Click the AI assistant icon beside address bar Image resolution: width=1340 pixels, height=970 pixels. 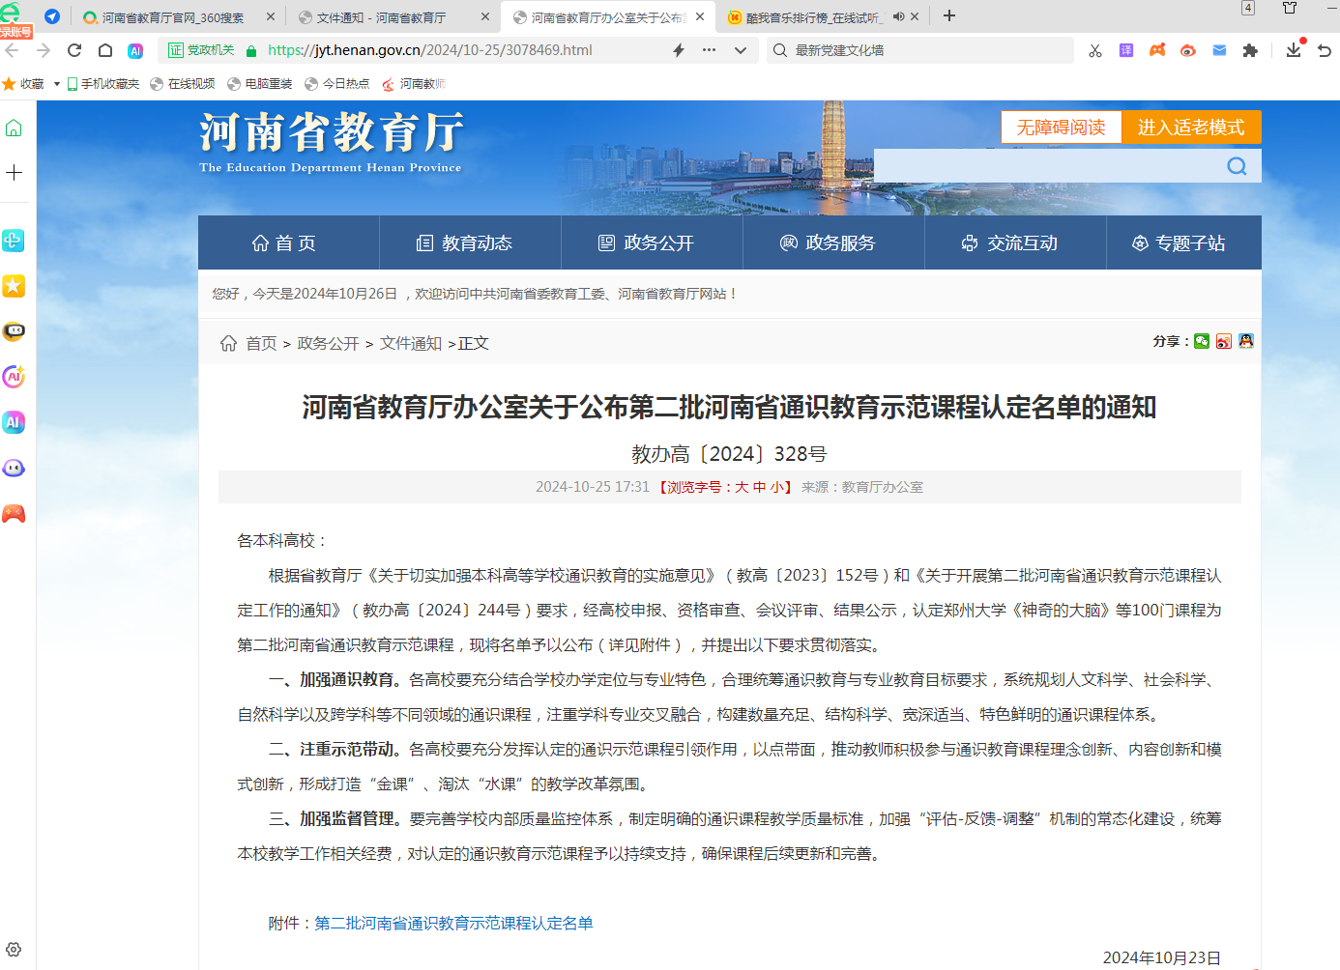tap(135, 50)
